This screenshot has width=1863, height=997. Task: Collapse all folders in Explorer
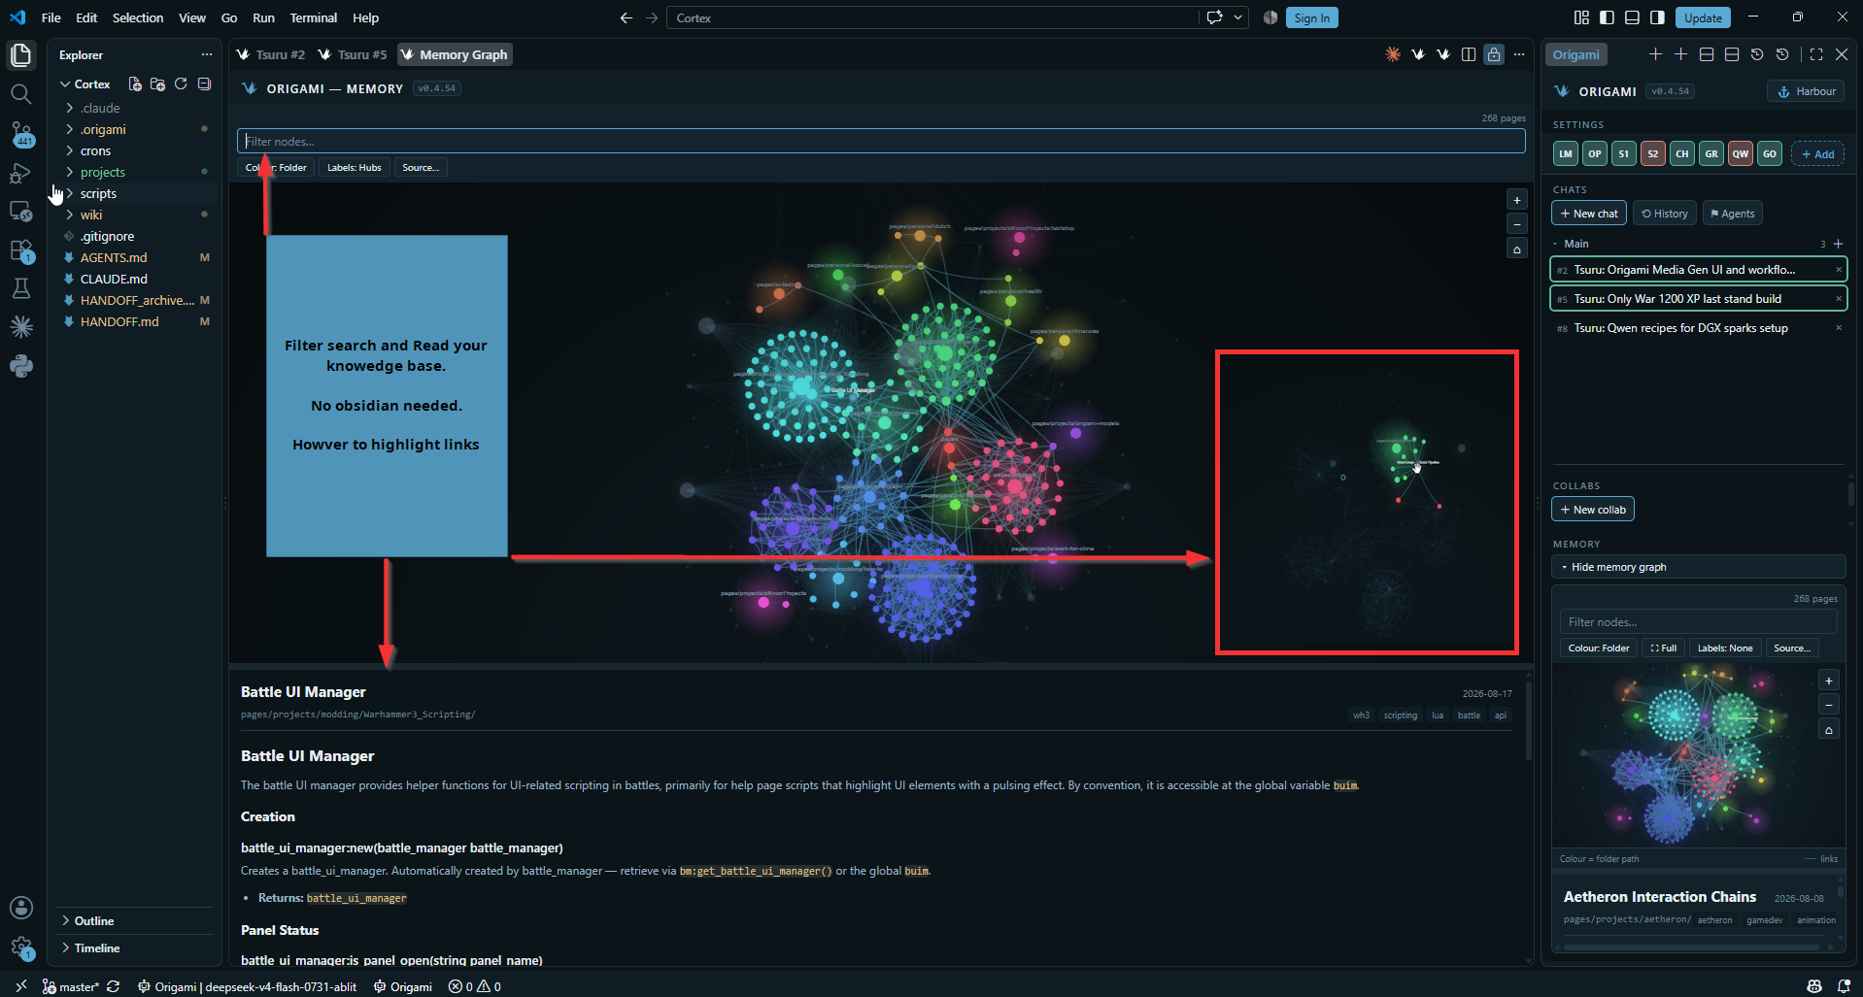coord(204,84)
